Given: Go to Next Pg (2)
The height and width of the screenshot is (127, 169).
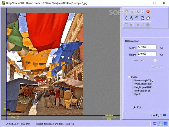Looking at the screenshot, I should tap(159, 115).
